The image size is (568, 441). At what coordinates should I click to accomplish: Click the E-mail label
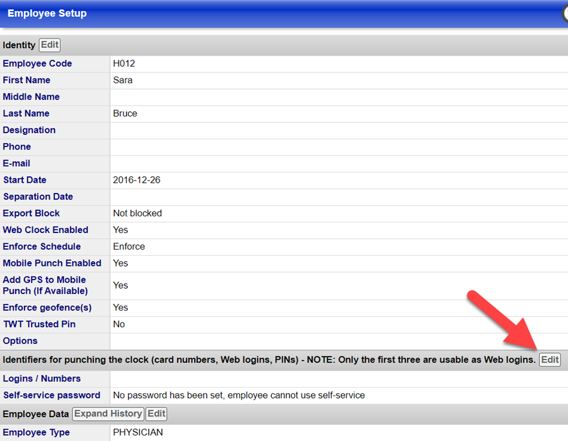16,163
